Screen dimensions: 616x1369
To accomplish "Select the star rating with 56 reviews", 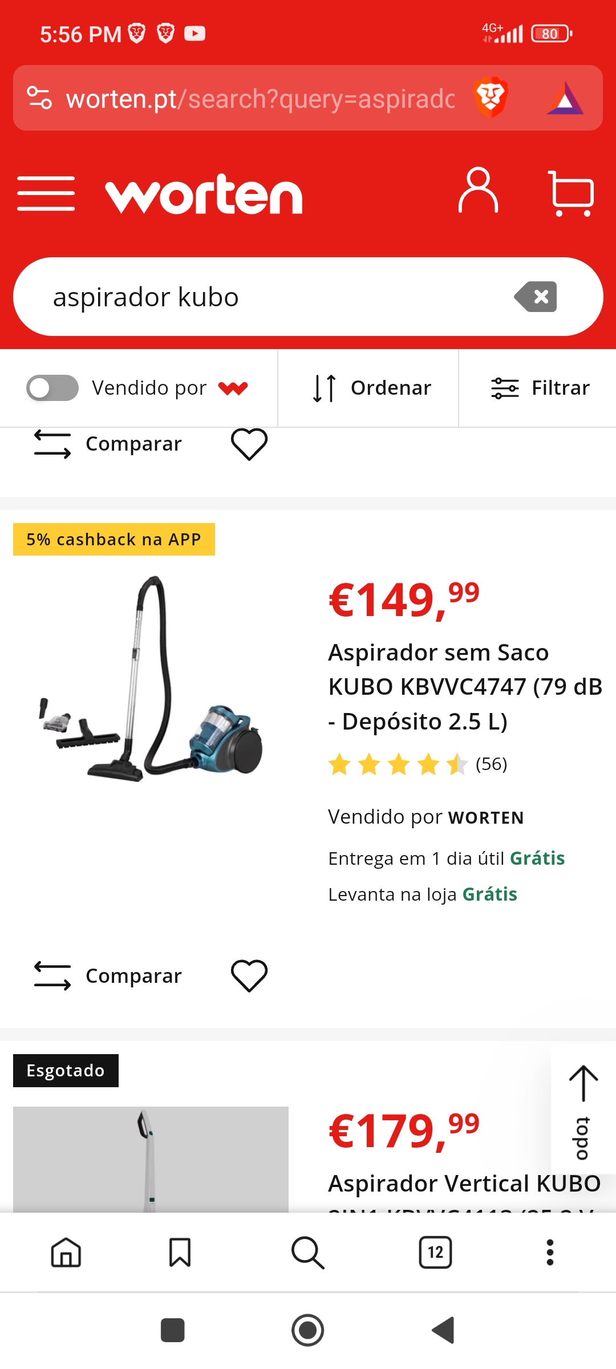I will (418, 764).
